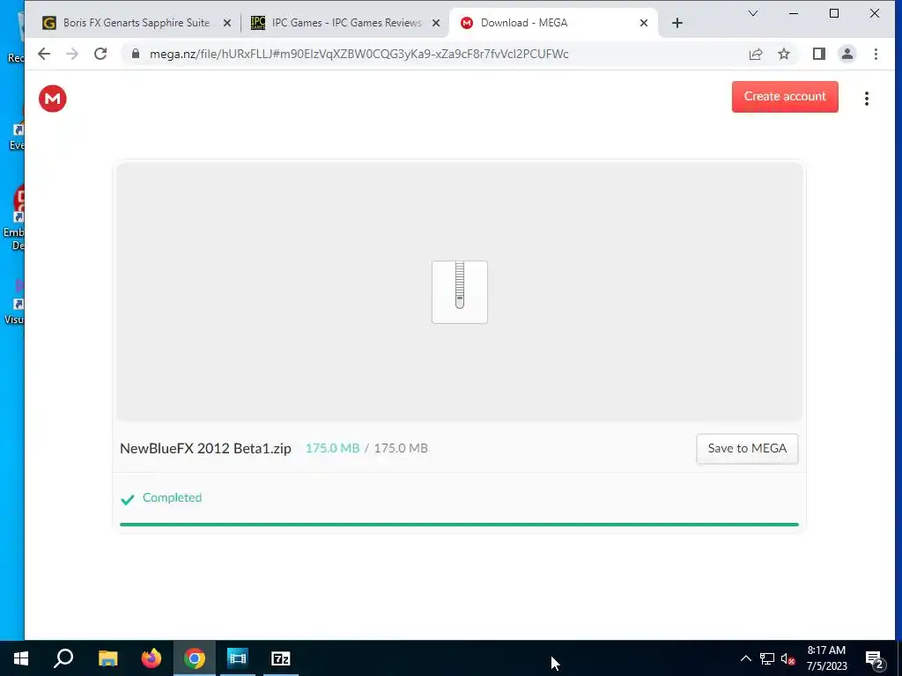Open the tab search chevron
The width and height of the screenshot is (902, 676).
[752, 13]
